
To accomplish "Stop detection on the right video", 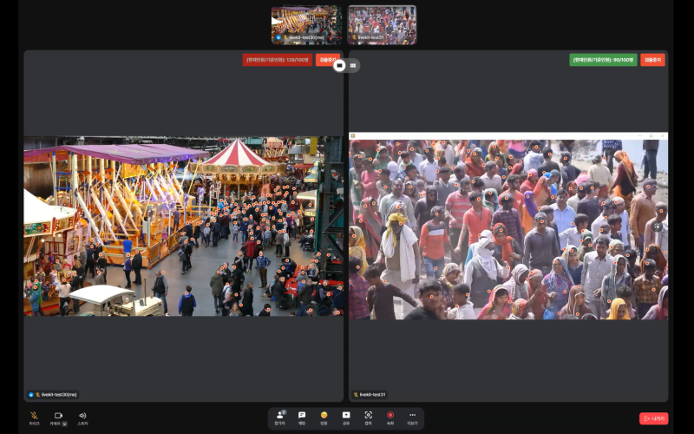I will coord(652,60).
